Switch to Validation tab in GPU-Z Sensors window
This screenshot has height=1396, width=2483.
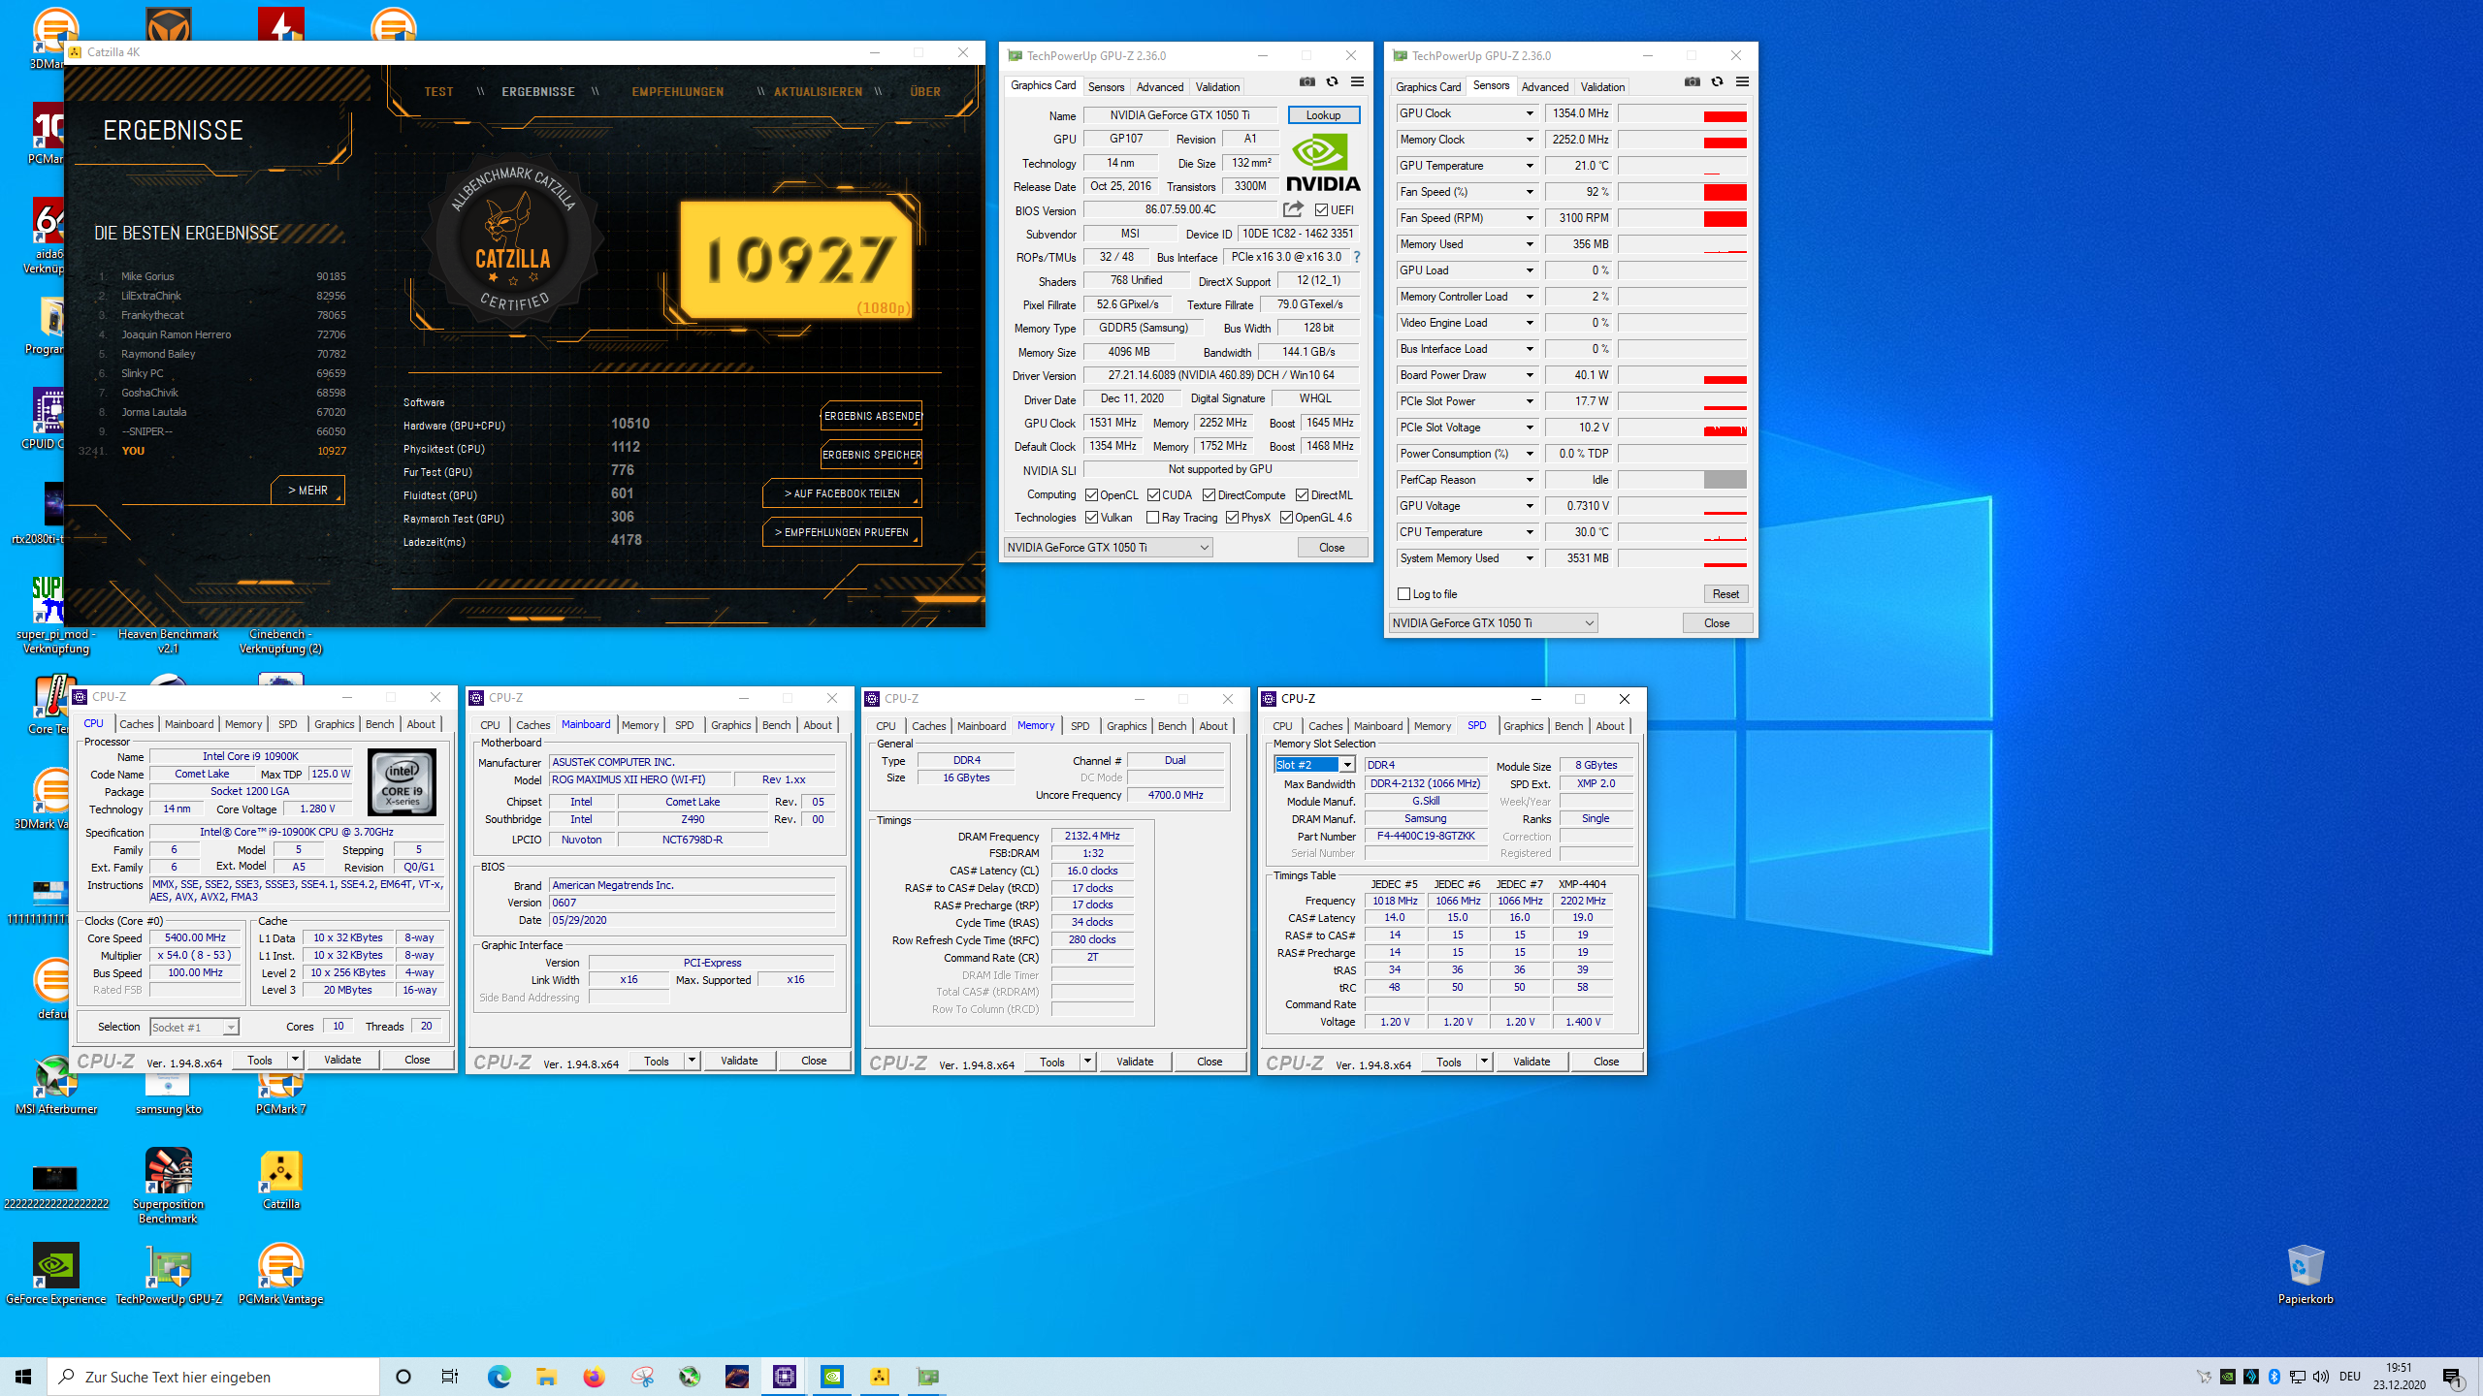click(1602, 87)
